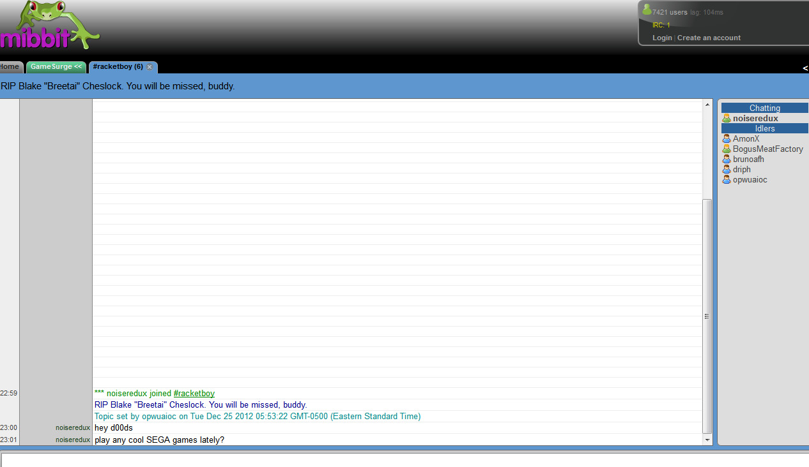This screenshot has height=467, width=809.
Task: Click opwuaioc's user avatar icon
Action: click(x=727, y=179)
